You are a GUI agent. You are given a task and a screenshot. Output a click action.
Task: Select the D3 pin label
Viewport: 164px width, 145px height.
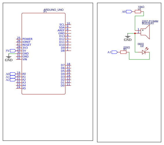[63, 77]
